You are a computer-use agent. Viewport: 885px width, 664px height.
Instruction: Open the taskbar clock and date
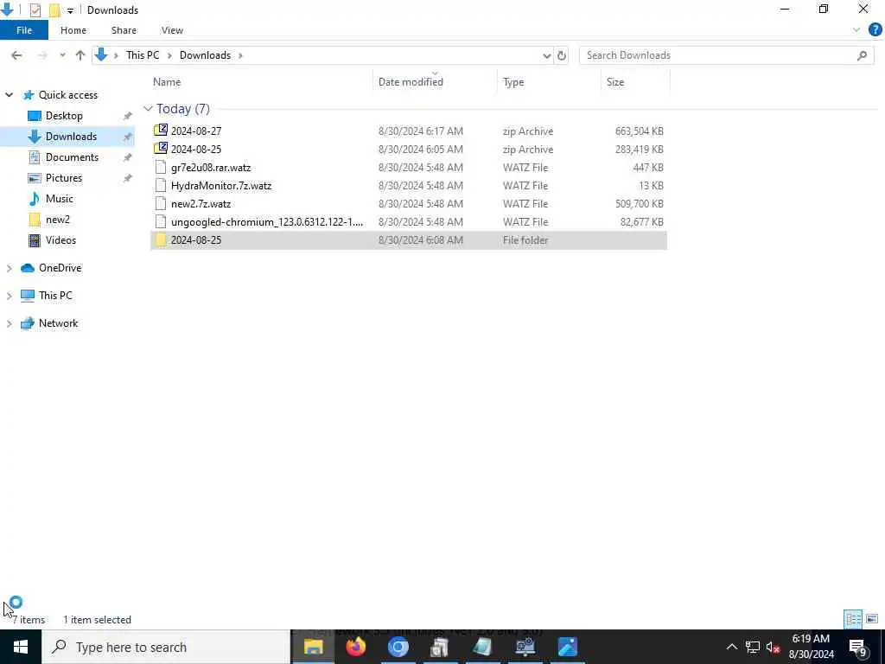tap(811, 647)
